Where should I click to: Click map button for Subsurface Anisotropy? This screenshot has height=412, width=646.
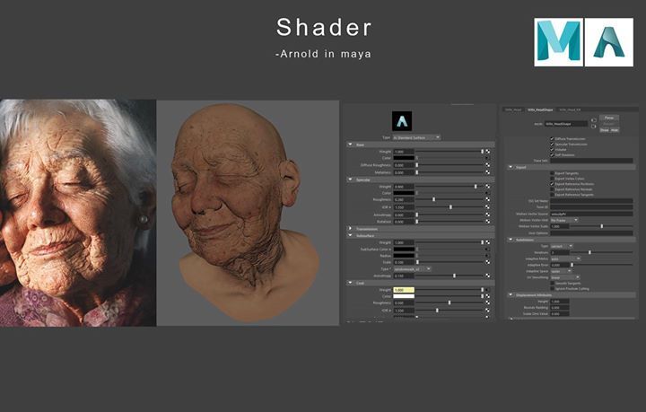coord(488,276)
